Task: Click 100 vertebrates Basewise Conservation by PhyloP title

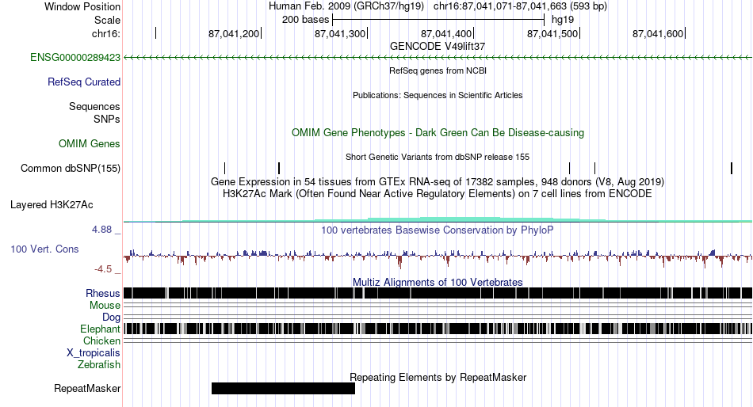Action: pos(438,230)
